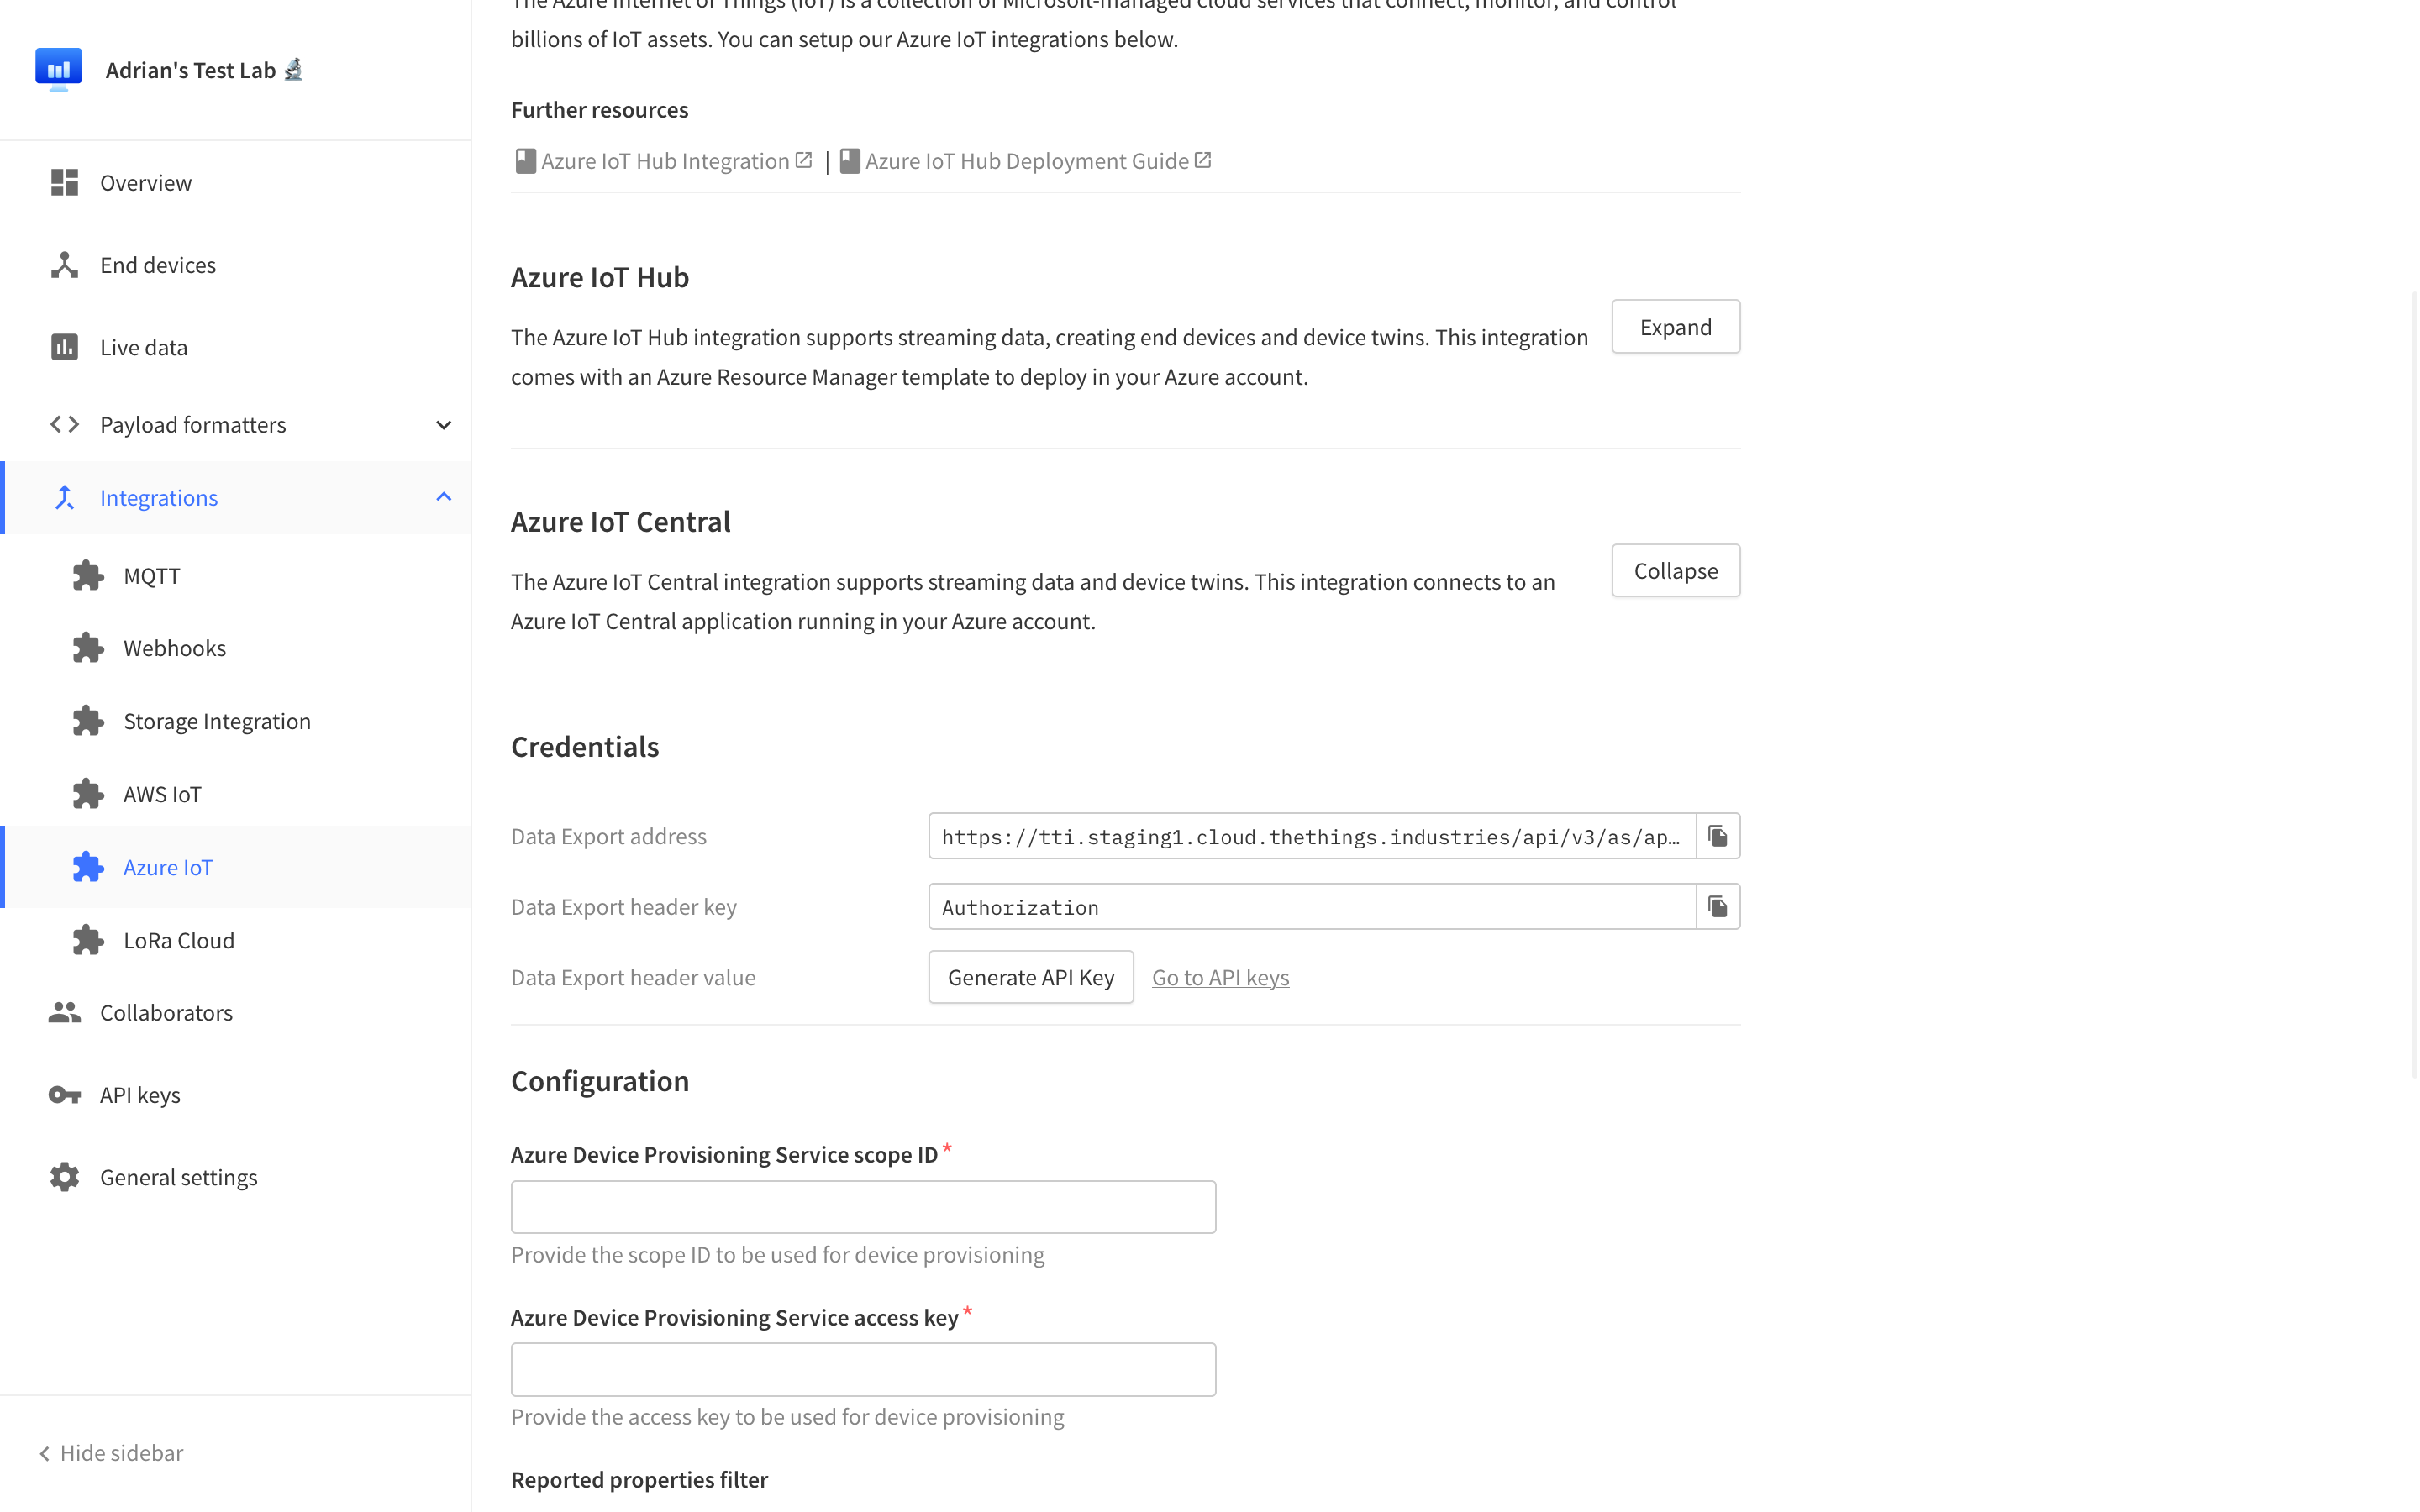Click Generate API Key button
Viewport: 2420px width, 1512px height.
pos(1029,975)
